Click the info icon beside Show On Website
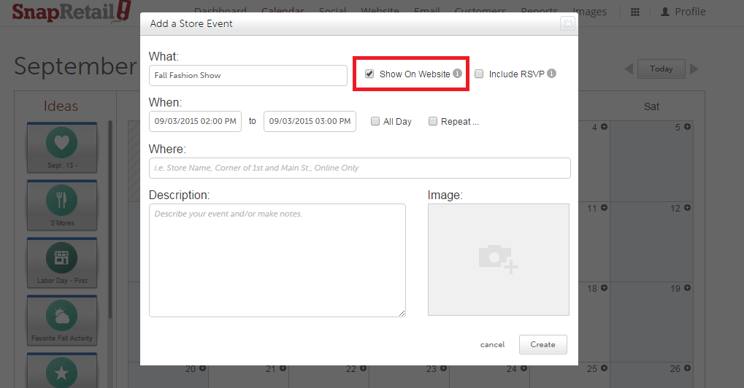Viewport: 744px width, 388px height. pyautogui.click(x=457, y=74)
